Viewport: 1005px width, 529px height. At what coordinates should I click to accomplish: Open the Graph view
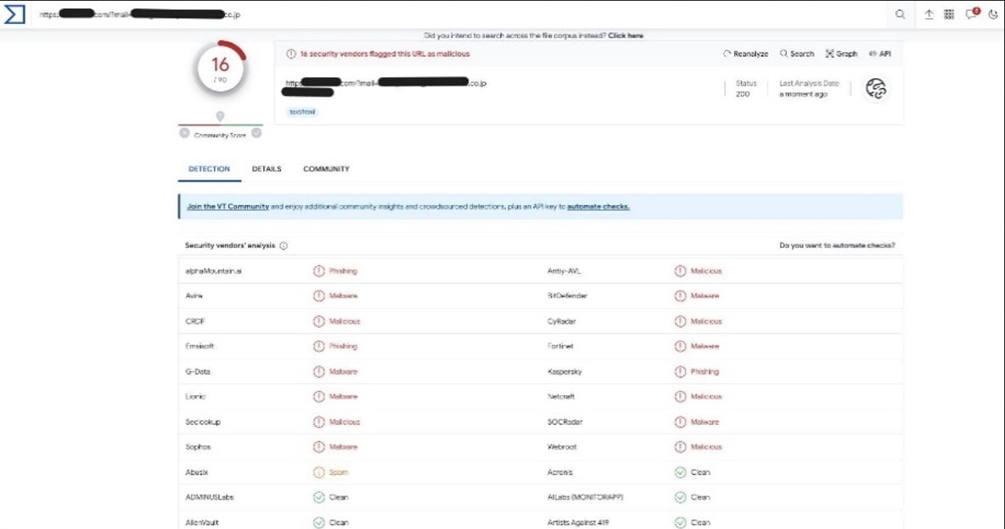click(x=841, y=53)
